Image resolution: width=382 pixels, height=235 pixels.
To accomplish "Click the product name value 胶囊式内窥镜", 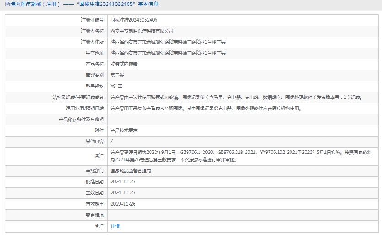I will point(124,64).
